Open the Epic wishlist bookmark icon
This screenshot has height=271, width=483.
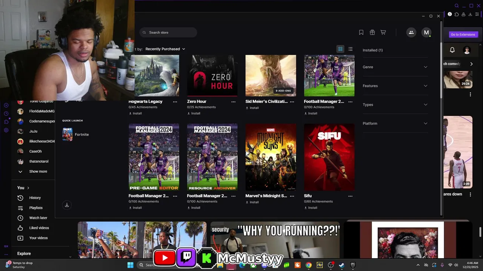(361, 32)
